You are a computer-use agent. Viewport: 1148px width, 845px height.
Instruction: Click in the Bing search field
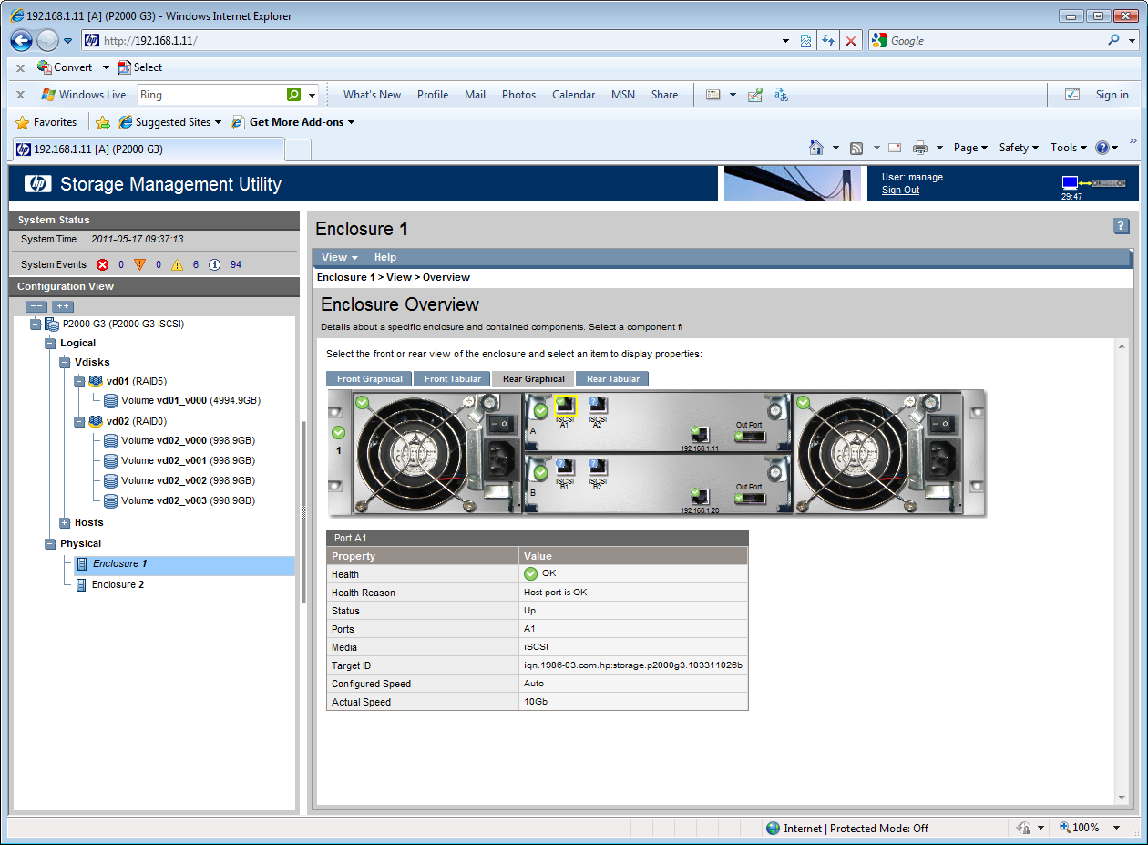211,95
